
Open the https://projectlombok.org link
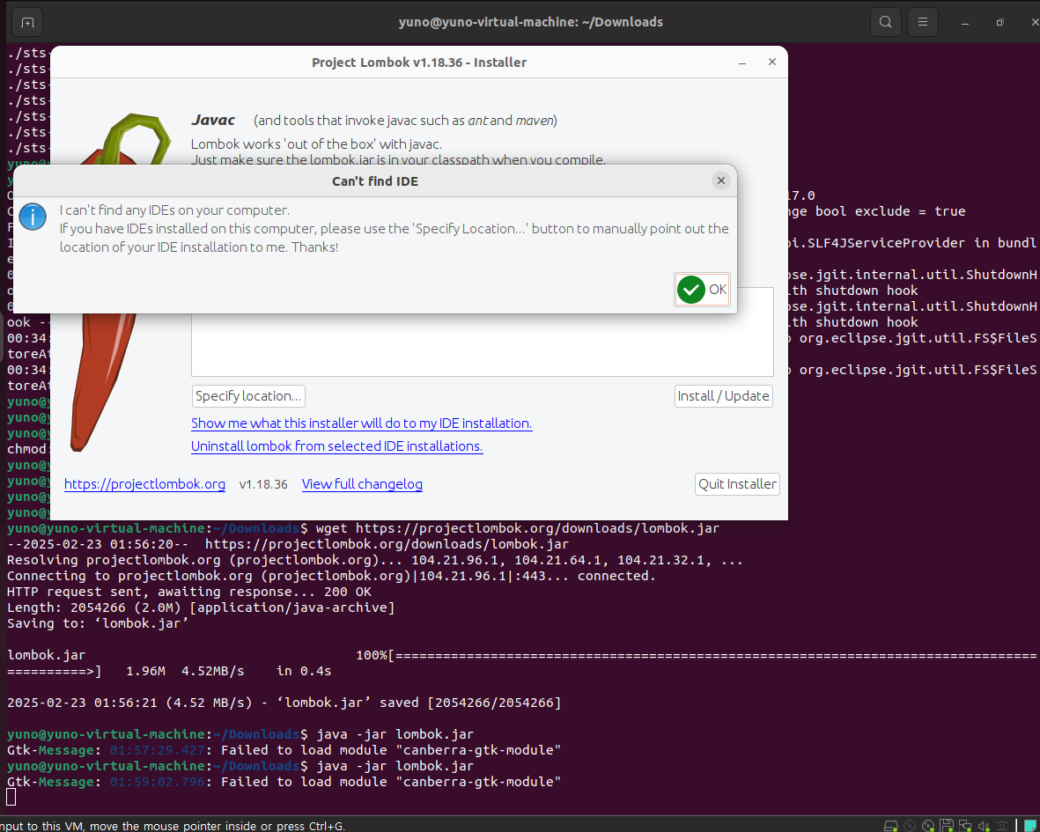pos(144,484)
